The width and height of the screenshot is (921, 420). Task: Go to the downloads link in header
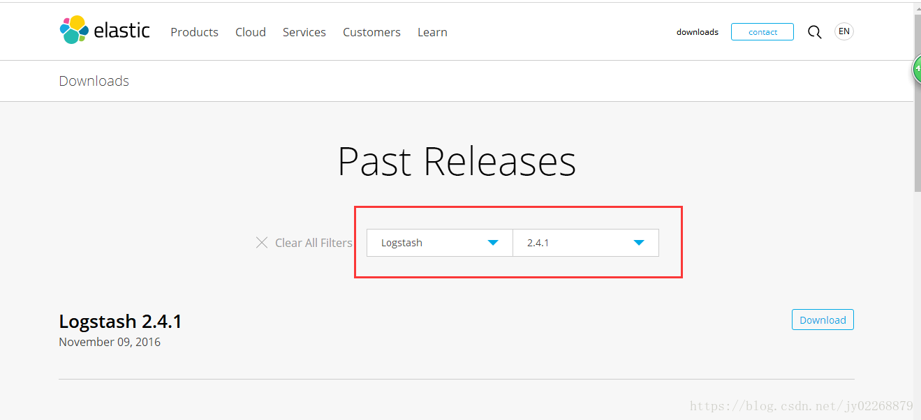coord(698,32)
